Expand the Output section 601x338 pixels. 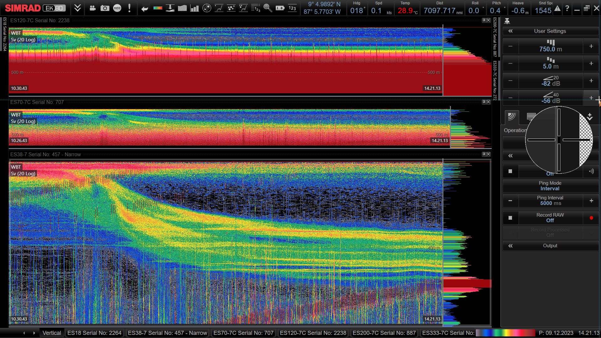(551, 246)
